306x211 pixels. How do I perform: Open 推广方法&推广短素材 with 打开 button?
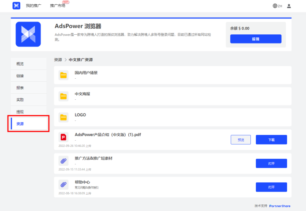[271, 164]
